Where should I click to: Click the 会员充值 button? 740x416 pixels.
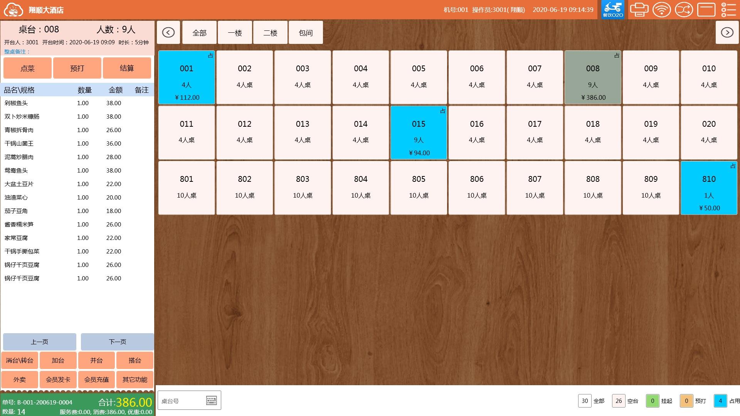pyautogui.click(x=97, y=379)
